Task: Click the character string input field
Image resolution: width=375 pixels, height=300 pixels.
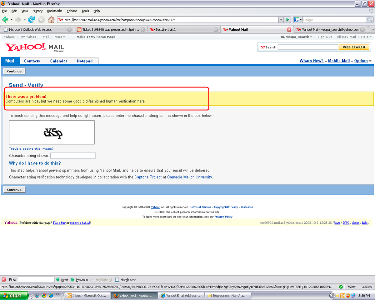Action: [73, 155]
